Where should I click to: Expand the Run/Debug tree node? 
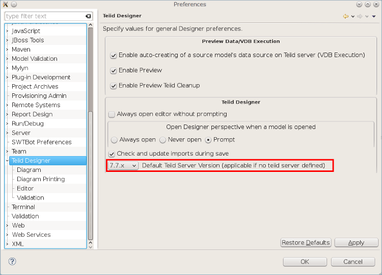7,123
